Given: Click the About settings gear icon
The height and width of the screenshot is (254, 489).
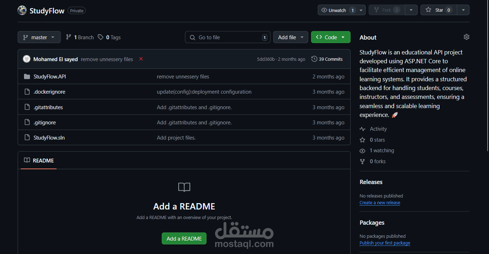Looking at the screenshot, I should coord(466,37).
